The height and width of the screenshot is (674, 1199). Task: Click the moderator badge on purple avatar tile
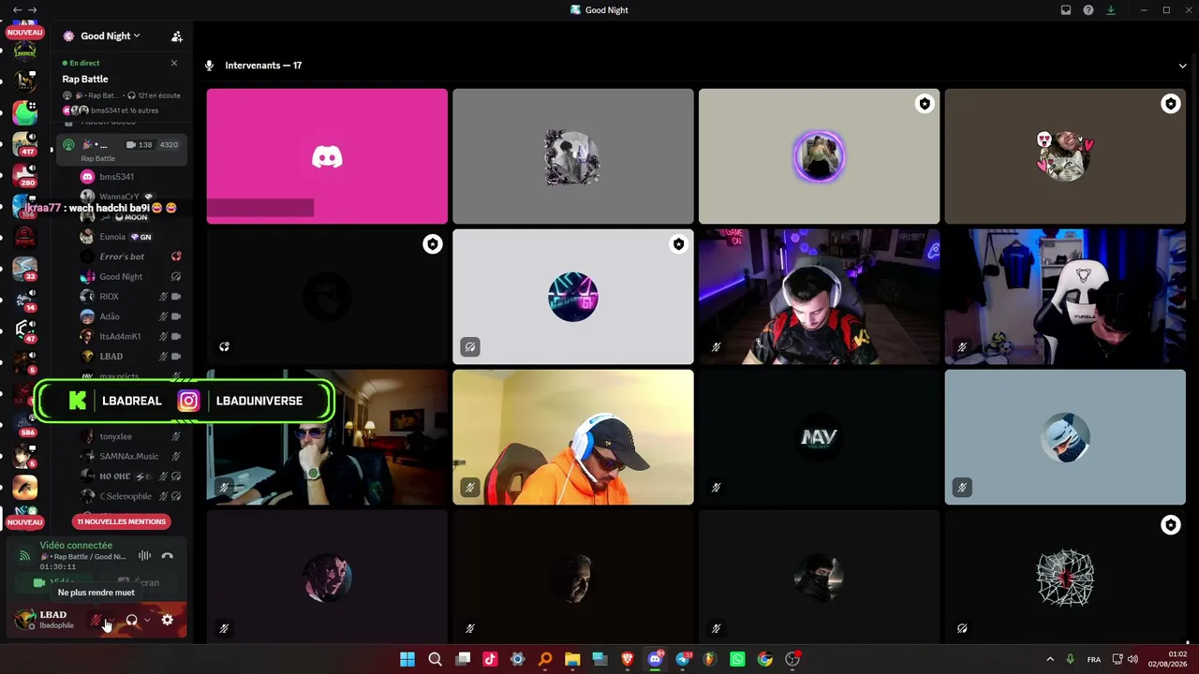(x=925, y=104)
